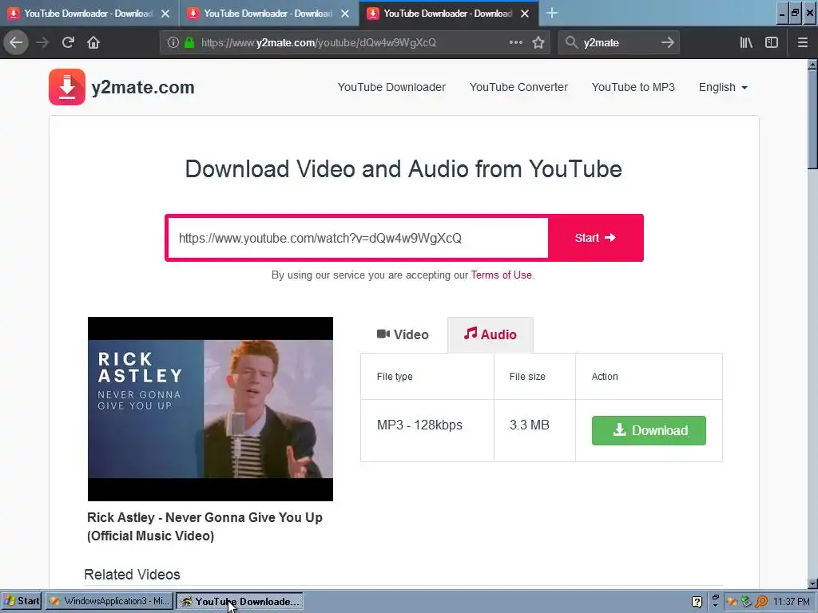Screen dimensions: 818x613
Task: Click the browser address bar
Action: (x=355, y=43)
